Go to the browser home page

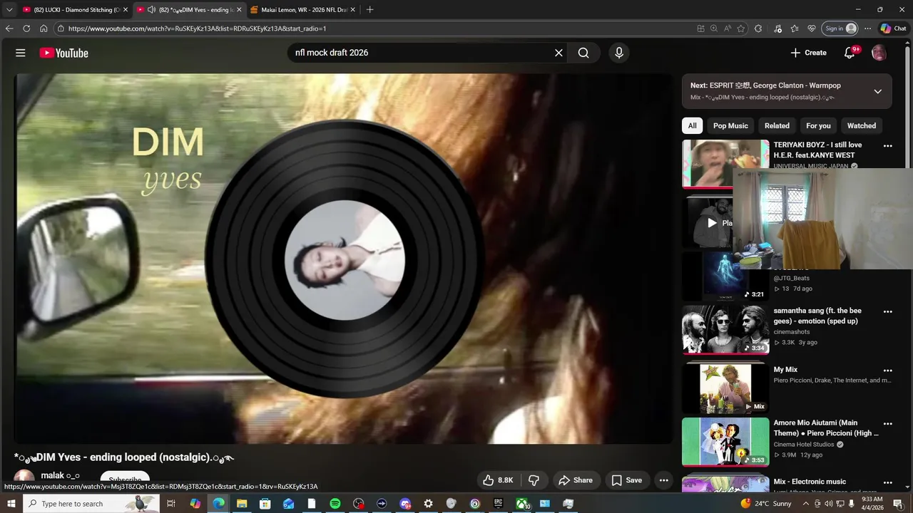point(44,28)
